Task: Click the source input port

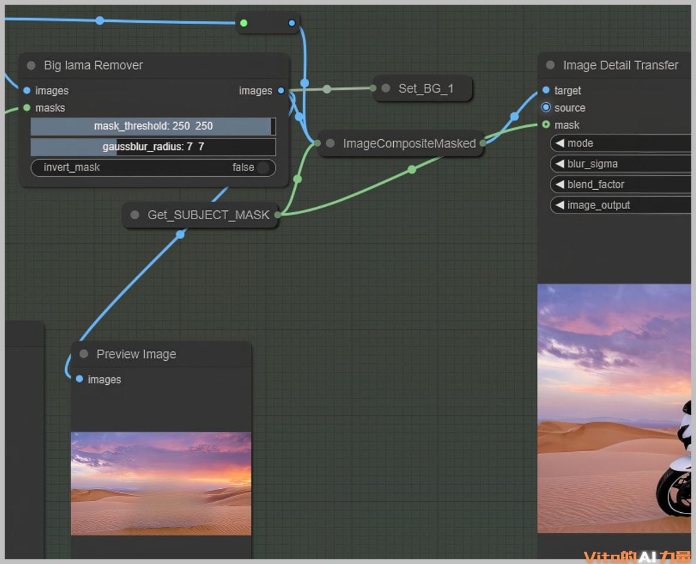Action: [x=546, y=108]
